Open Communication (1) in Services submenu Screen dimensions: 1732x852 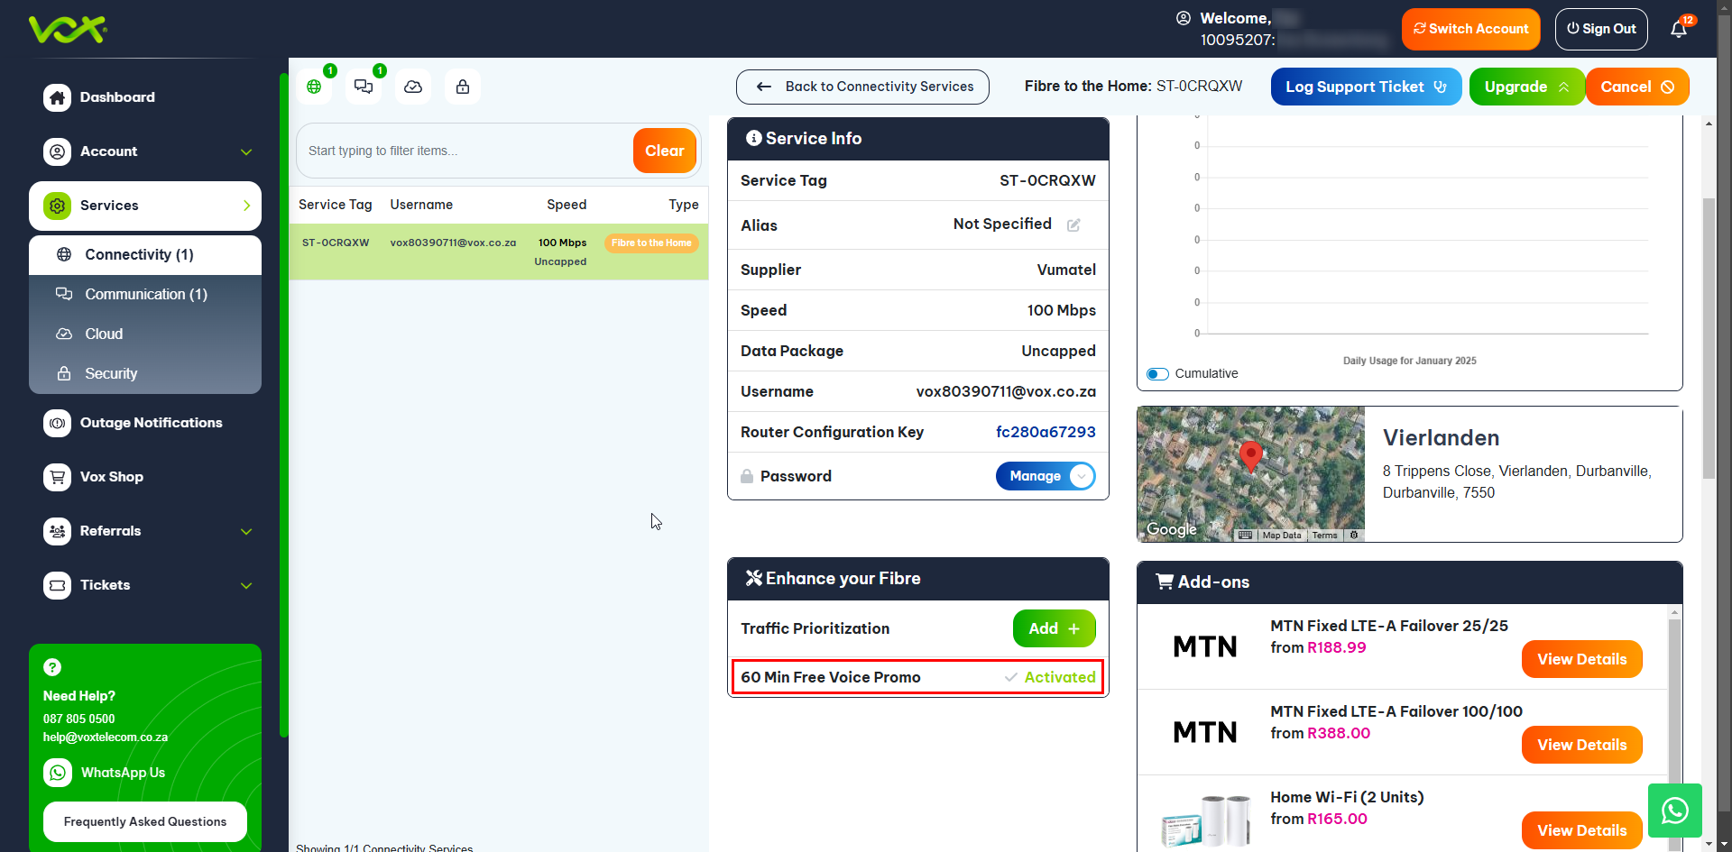pyautogui.click(x=145, y=294)
